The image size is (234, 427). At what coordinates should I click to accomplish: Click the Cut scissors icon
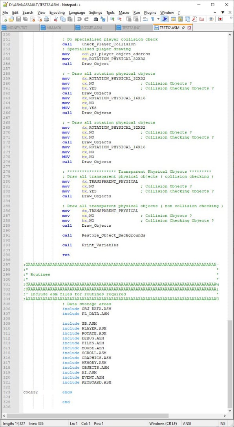(56, 19)
